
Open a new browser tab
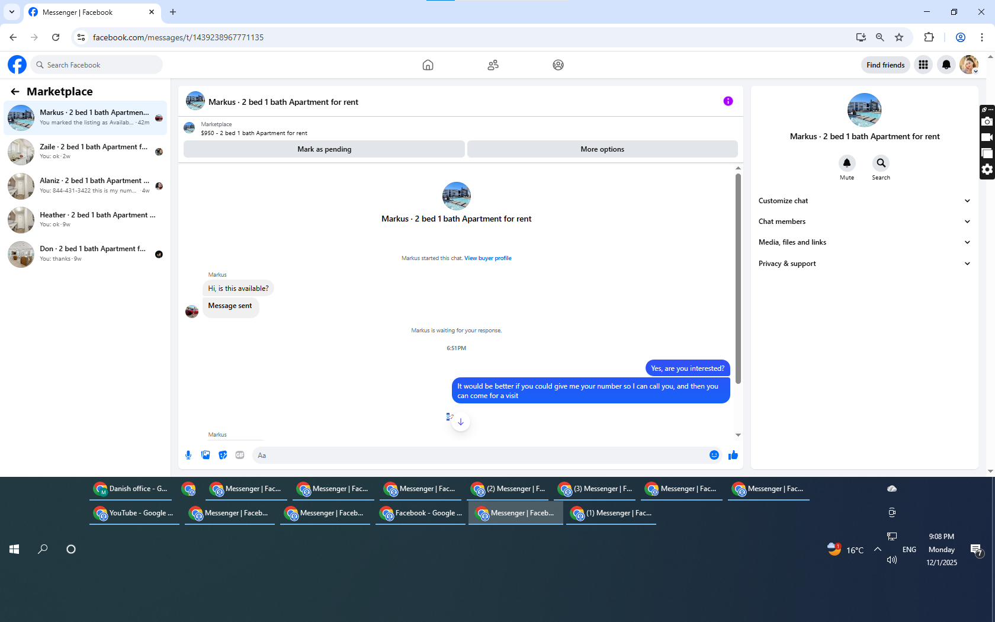click(173, 12)
